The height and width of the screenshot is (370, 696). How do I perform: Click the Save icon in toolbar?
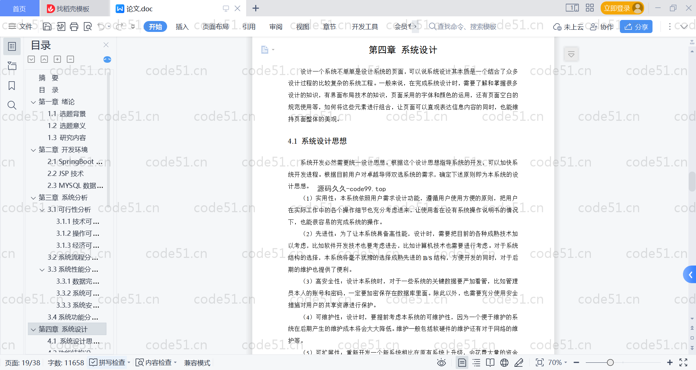[47, 26]
